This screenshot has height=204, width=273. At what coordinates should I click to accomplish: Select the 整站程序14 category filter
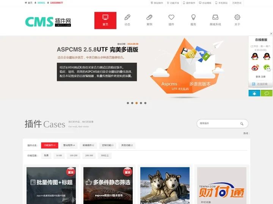pos(69,145)
